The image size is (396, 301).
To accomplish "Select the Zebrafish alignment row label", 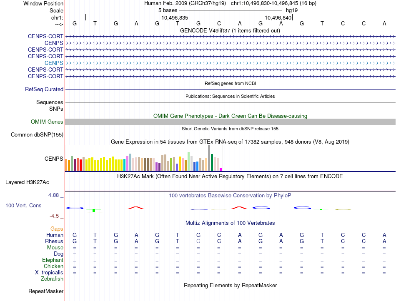I will [52, 279].
